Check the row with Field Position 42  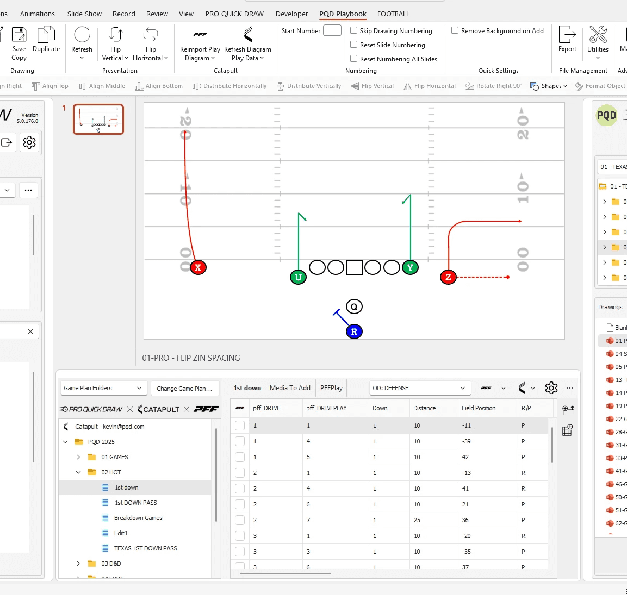(x=240, y=457)
